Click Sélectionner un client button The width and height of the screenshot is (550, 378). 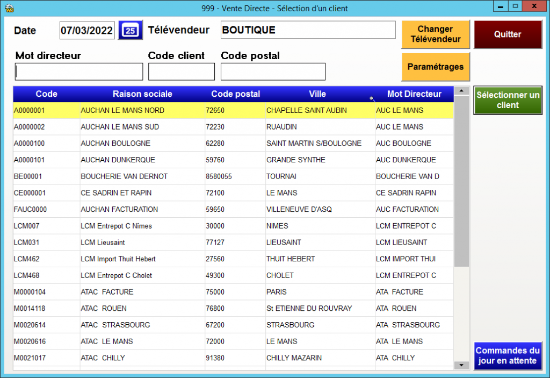click(x=508, y=100)
